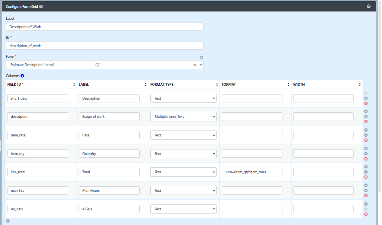
Task: Open Format Type dropdown for Scope of work
Action: point(183,117)
